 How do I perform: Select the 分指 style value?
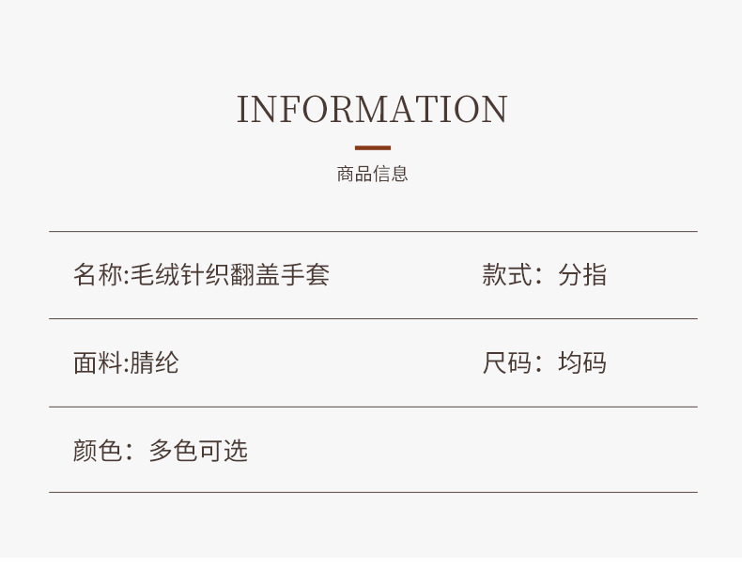(x=582, y=275)
